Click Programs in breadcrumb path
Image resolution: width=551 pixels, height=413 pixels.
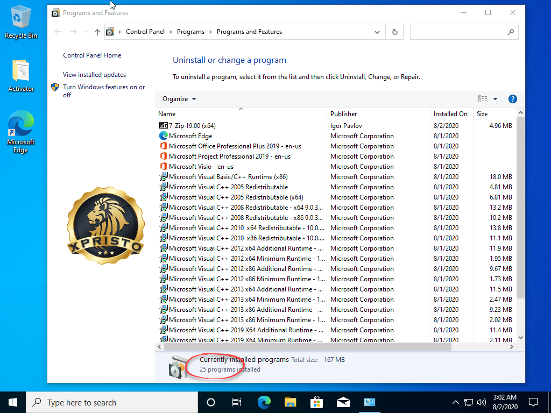190,32
